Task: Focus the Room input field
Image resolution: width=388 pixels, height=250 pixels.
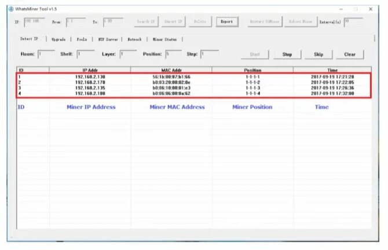Action: 46,54
